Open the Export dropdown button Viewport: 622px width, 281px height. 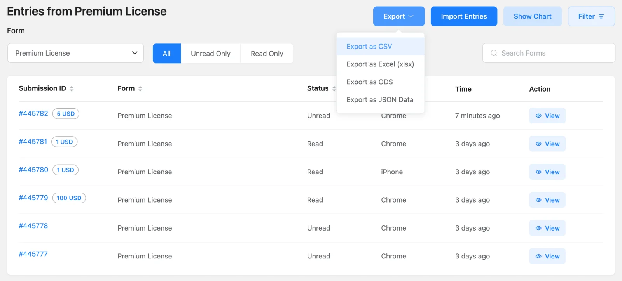click(x=398, y=16)
